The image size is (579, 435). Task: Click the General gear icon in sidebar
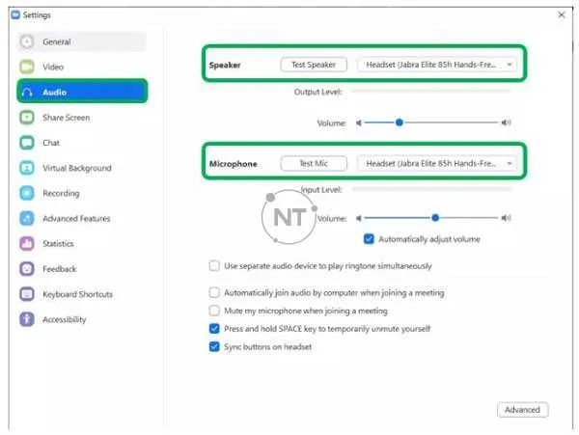click(27, 42)
